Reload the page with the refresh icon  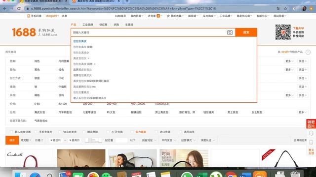tap(19, 9)
